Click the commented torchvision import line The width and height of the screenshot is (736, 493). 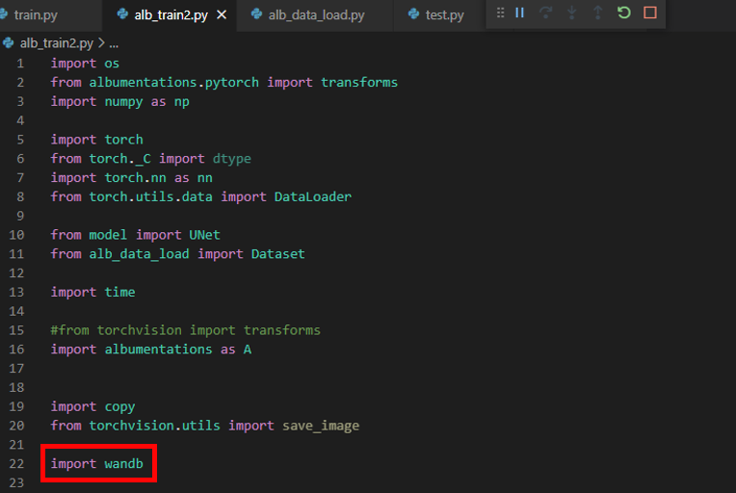(185, 330)
